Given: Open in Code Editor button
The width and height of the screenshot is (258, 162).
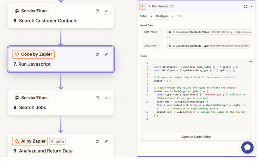Looking at the screenshot, I should click(x=196, y=137).
